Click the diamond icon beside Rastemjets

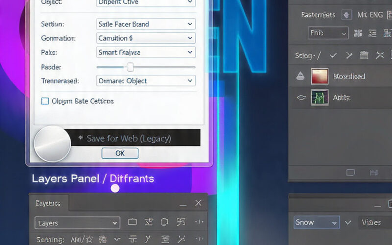point(347,15)
